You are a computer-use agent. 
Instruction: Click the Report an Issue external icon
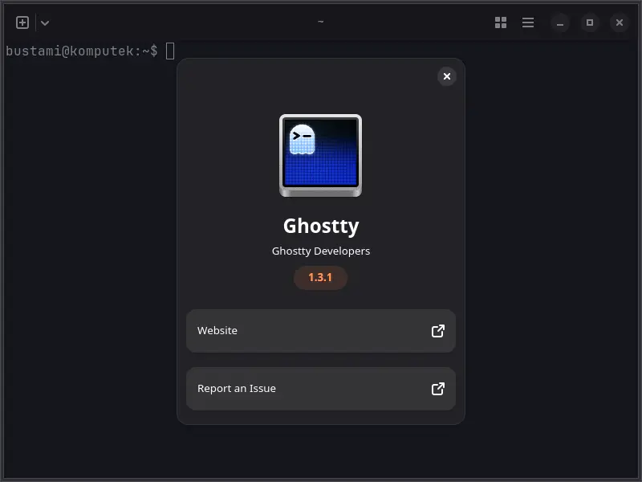tap(437, 389)
